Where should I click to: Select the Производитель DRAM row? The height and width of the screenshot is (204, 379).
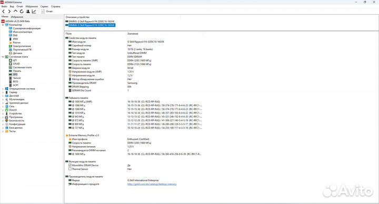84,83
